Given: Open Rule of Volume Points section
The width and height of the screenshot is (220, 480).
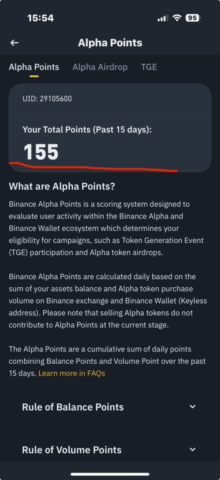Looking at the screenshot, I should coord(110,450).
